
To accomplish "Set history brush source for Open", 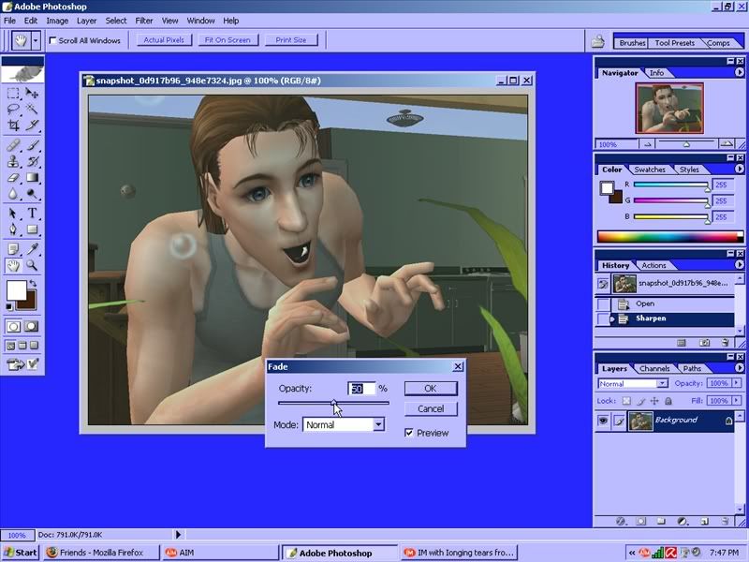I will click(604, 303).
